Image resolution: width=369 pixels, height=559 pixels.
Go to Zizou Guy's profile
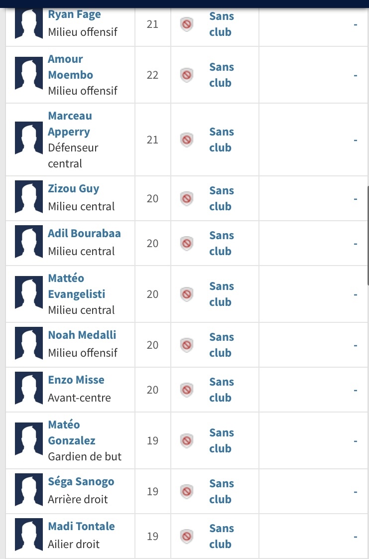[73, 189]
